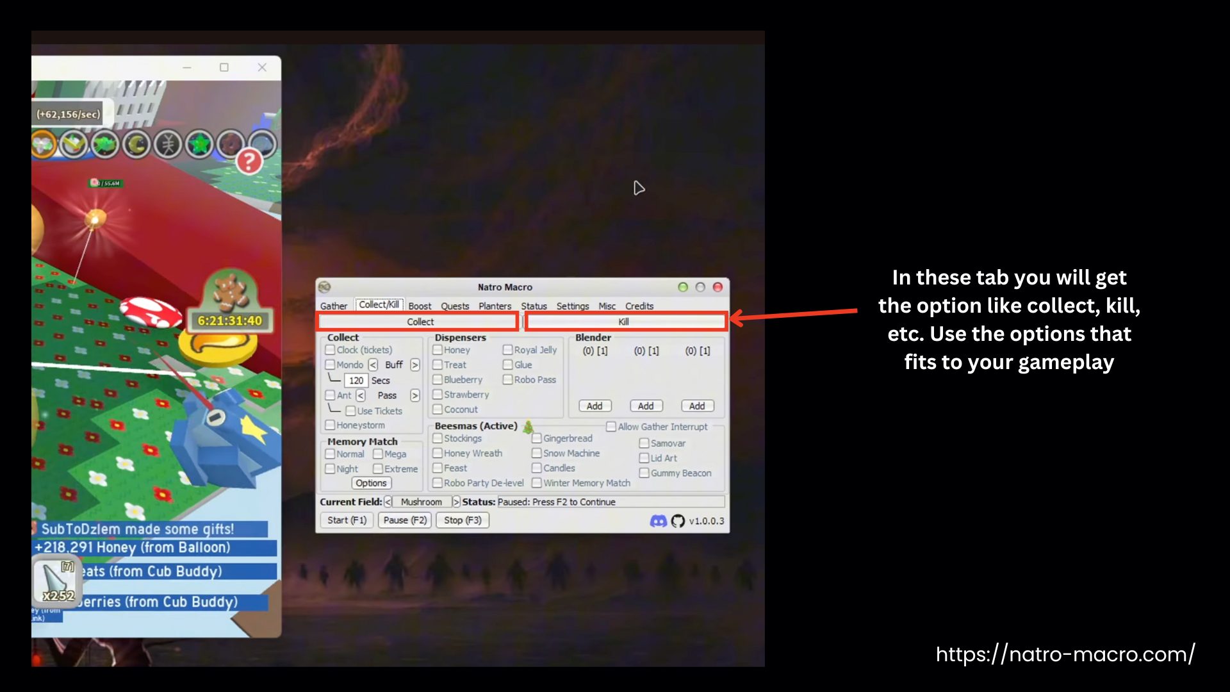
Task: Open the GitHub icon near version number
Action: tap(678, 521)
